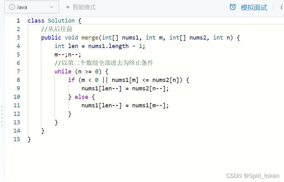This screenshot has width=284, height=182.
Task: Click the comment "//从后往前"
Action: pos(57,29)
